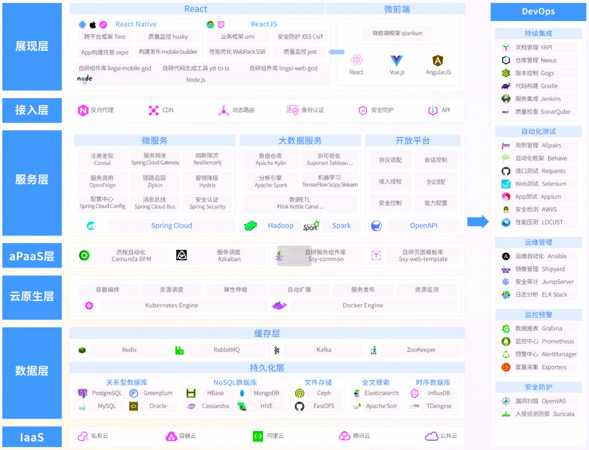Click the 腾讯云 icon
This screenshot has width=589, height=450.
click(x=345, y=436)
